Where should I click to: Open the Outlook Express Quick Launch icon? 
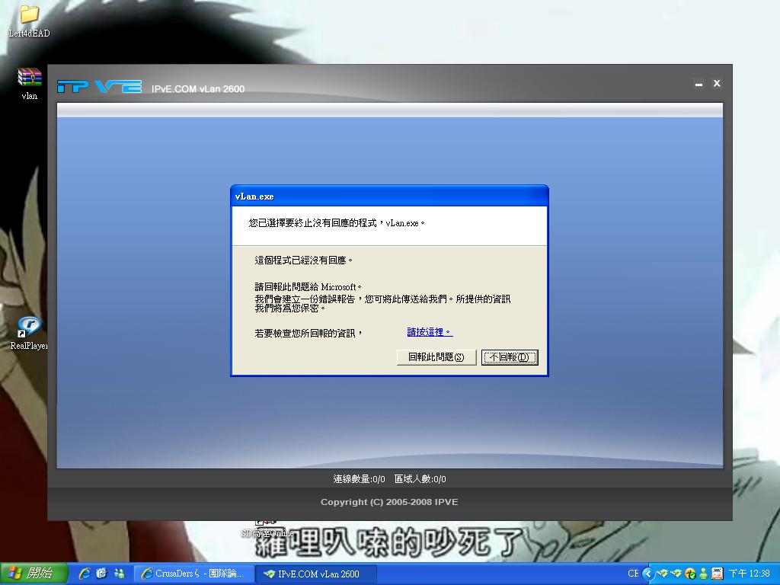pos(102,574)
